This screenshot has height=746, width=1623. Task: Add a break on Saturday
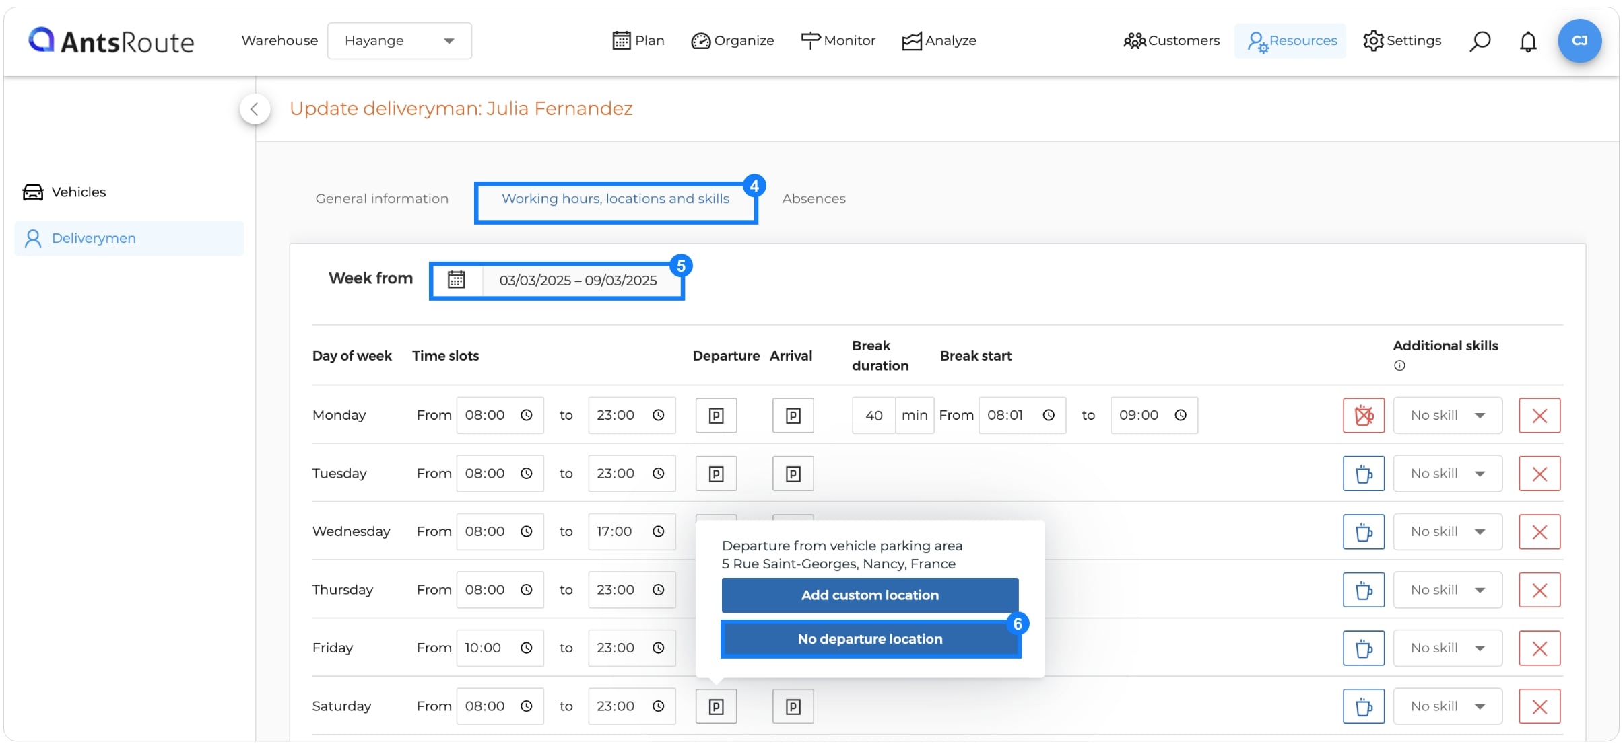click(1364, 706)
